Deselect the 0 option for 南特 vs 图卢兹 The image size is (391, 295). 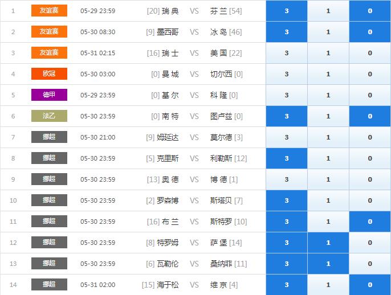coord(370,116)
